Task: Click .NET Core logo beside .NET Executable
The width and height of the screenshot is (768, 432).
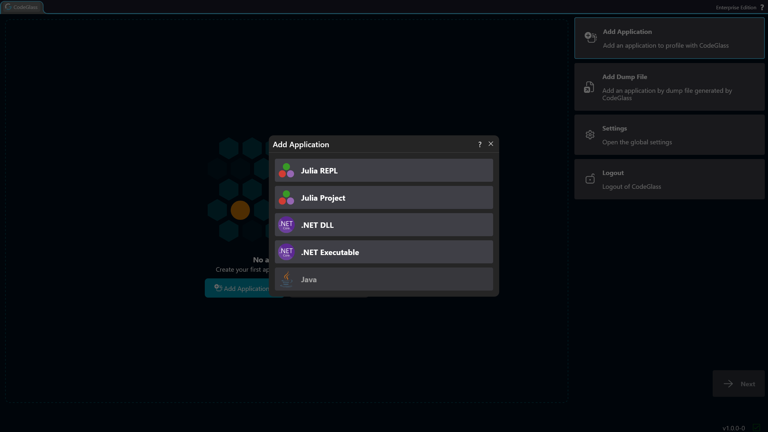Action: point(286,252)
